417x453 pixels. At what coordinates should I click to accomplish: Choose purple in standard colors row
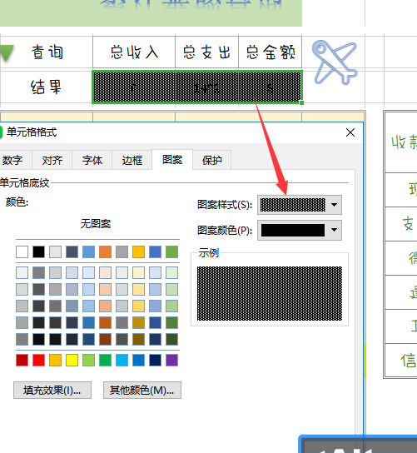[171, 361]
